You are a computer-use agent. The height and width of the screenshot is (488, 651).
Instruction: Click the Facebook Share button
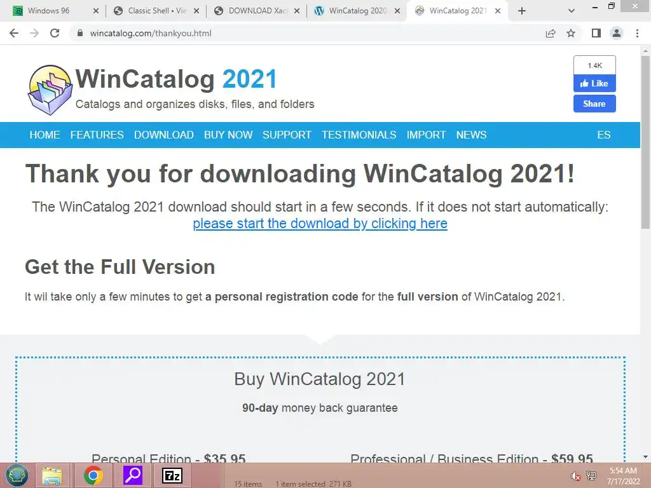click(594, 104)
